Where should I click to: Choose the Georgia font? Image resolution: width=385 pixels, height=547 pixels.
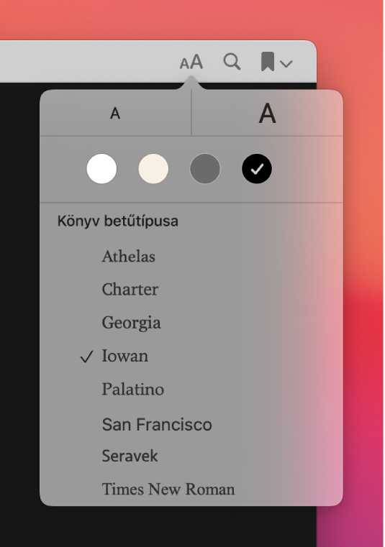(132, 323)
